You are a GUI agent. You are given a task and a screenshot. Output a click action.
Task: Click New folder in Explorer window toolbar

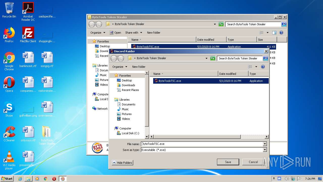tap(154, 33)
